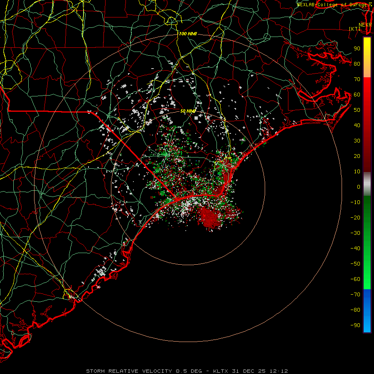Click the -80 value on the velocity scale

355,310
